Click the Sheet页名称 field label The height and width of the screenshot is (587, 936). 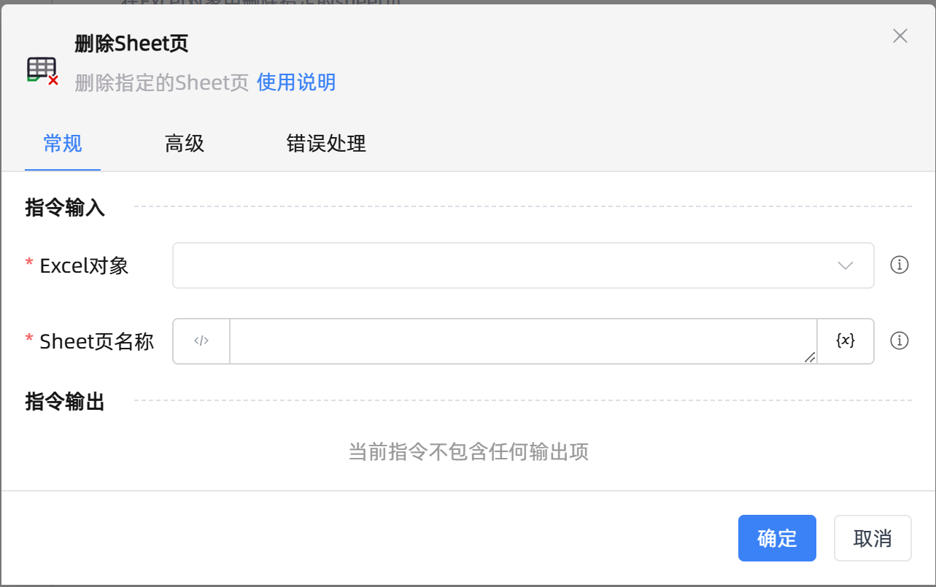pos(97,341)
